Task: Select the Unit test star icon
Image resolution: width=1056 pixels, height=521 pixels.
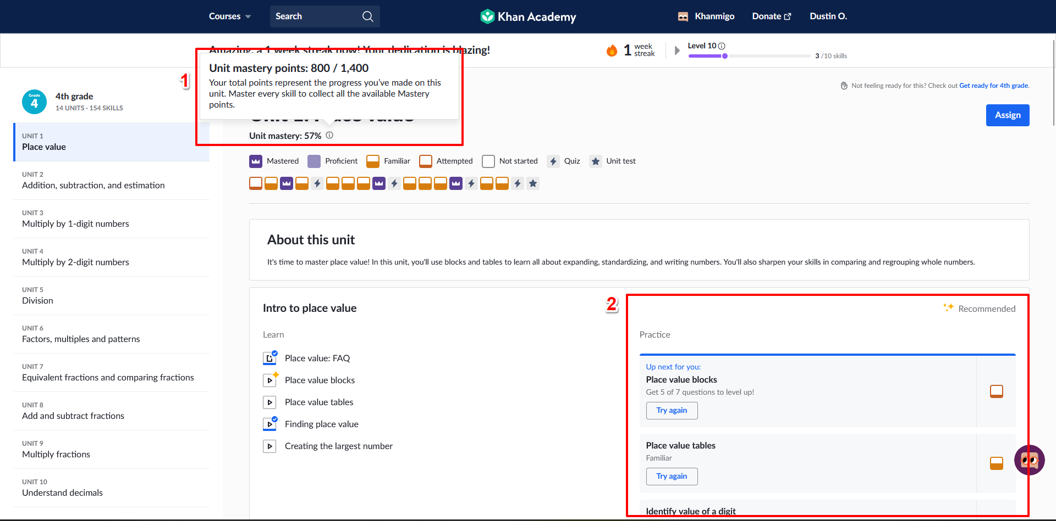Action: 533,183
